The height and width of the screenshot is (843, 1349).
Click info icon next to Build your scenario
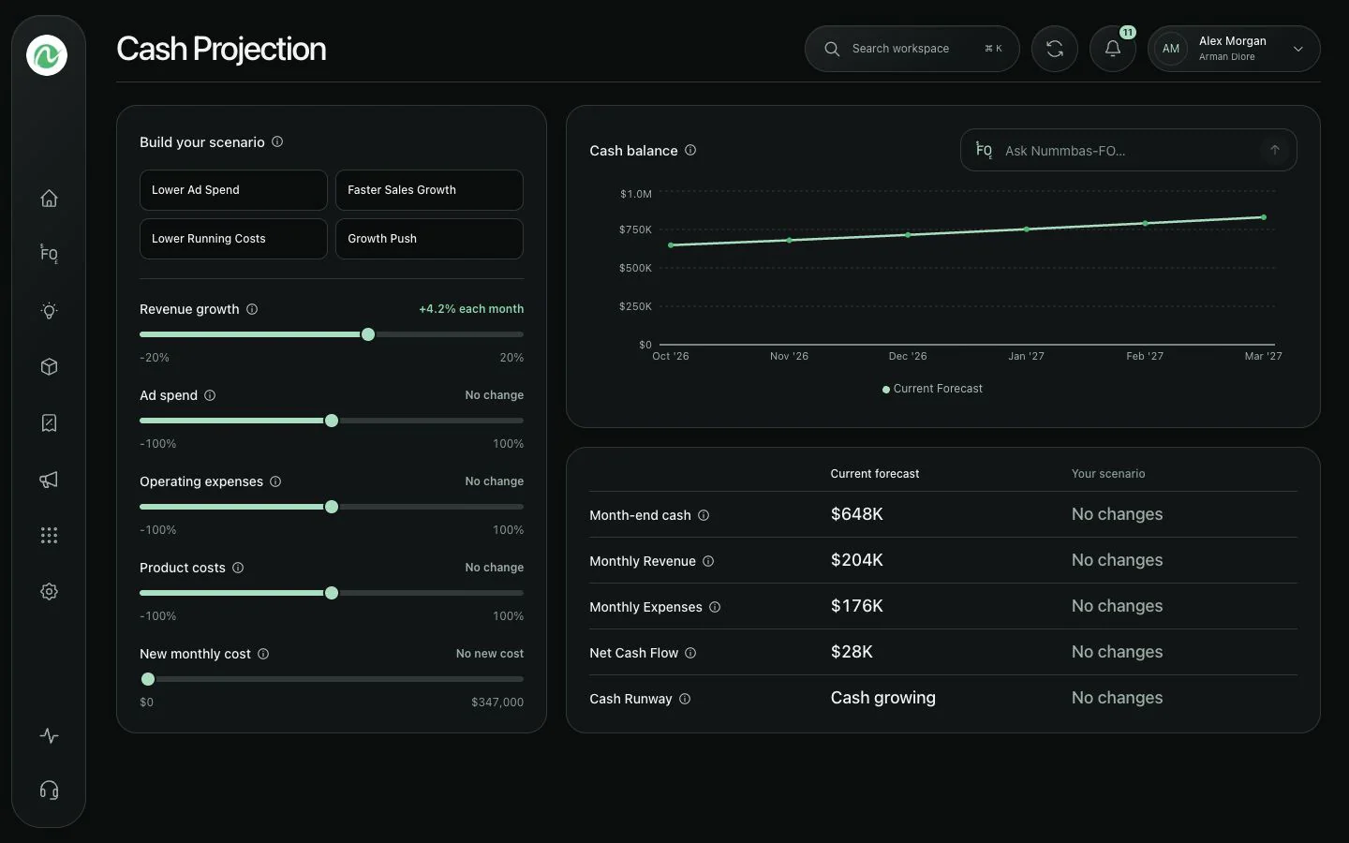pyautogui.click(x=277, y=141)
